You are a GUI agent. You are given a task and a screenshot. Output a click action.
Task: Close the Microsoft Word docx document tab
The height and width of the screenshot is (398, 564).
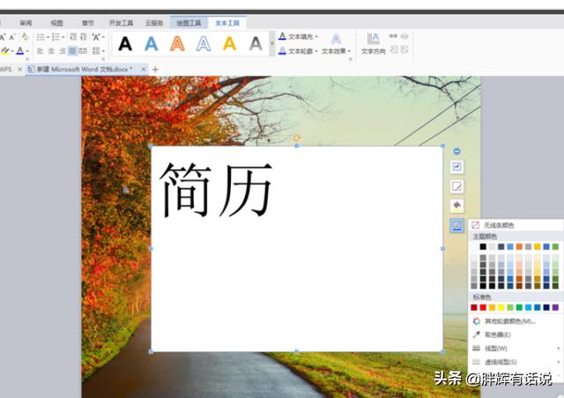click(143, 69)
